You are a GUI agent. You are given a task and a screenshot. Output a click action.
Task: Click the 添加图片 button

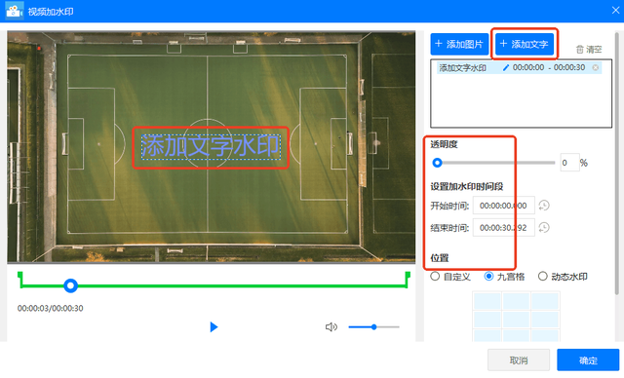pyautogui.click(x=459, y=44)
